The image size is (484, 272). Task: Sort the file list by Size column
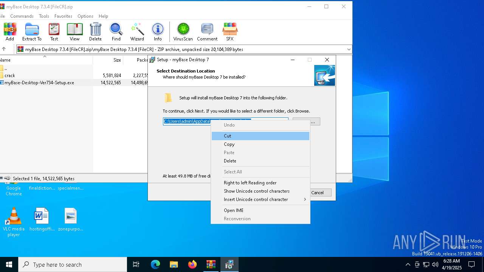[108, 60]
